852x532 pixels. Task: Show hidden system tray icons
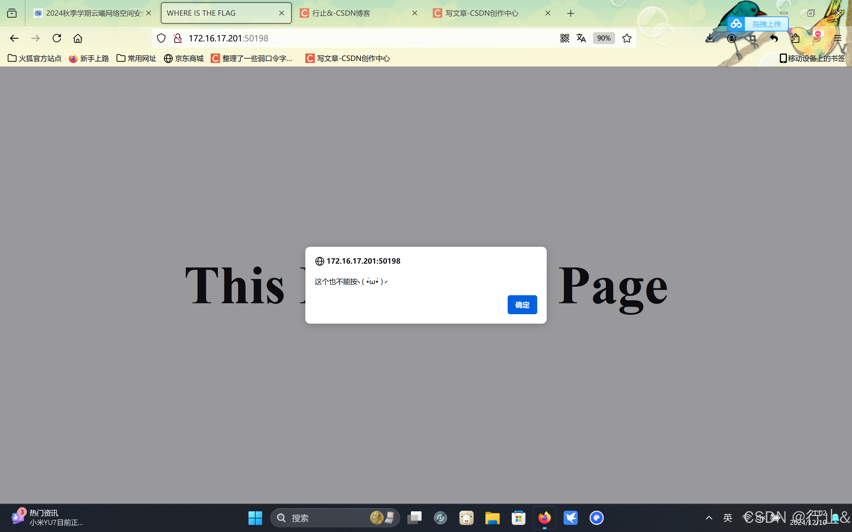pyautogui.click(x=709, y=518)
